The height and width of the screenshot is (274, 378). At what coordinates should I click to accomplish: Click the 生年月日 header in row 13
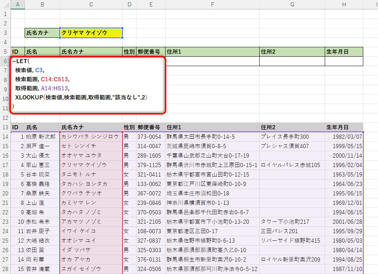coord(344,127)
